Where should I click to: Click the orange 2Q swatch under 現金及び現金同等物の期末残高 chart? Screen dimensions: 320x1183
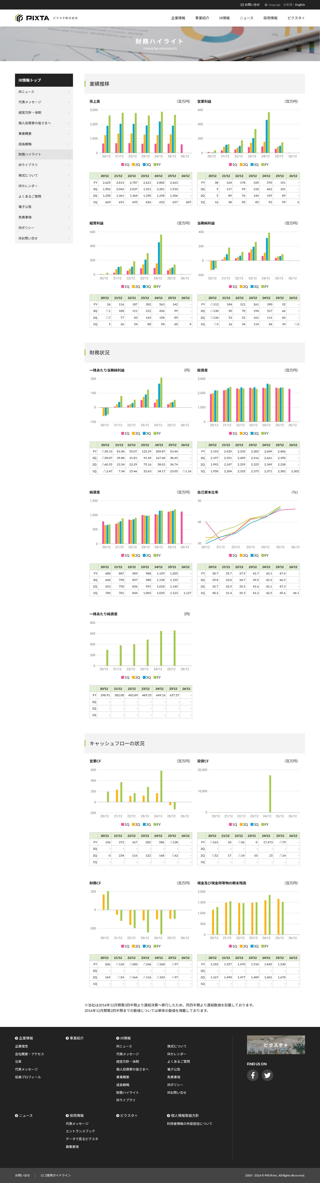pos(241,946)
